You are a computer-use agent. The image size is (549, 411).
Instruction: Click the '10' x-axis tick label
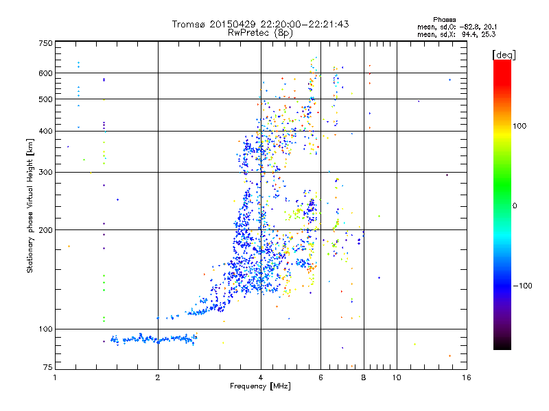pos(397,377)
